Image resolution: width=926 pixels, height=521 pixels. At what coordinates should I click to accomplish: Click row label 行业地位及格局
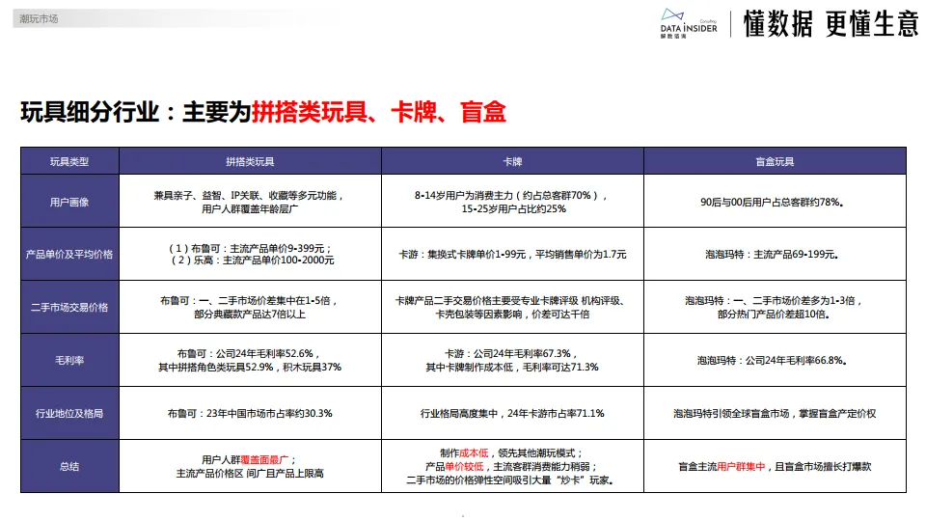[x=69, y=414]
